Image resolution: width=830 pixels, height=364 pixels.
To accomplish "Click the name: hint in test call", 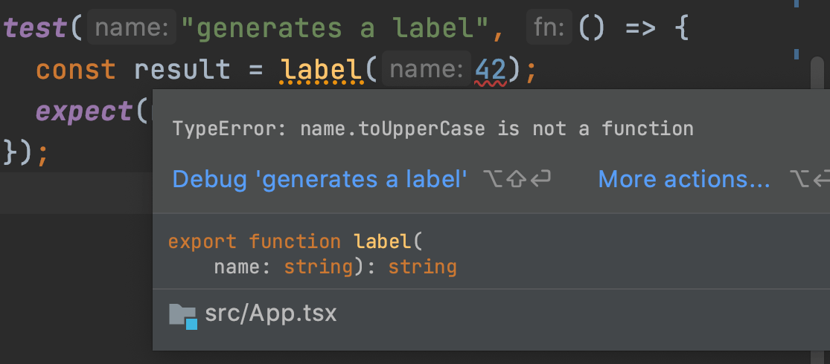I will click(x=132, y=29).
